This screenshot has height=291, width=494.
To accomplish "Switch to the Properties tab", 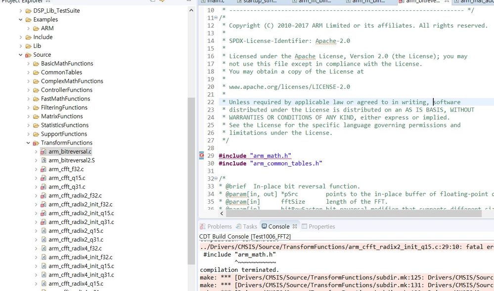I will [318, 226].
